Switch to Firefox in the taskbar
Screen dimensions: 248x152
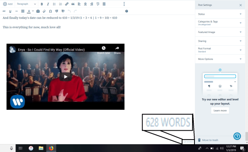point(51,148)
